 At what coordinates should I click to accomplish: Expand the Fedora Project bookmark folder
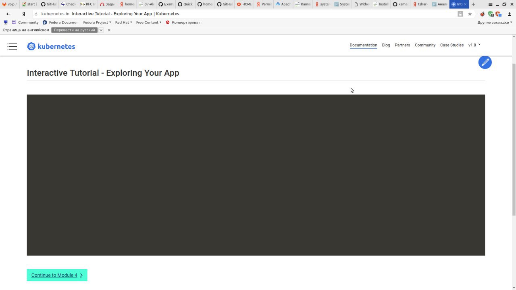97,22
